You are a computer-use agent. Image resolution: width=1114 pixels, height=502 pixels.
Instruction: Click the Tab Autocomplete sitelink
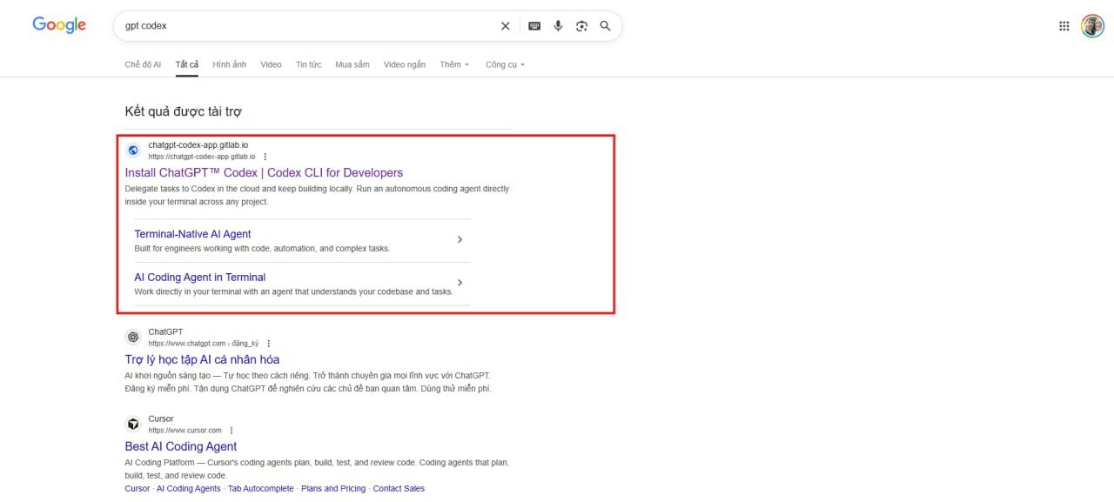point(261,489)
